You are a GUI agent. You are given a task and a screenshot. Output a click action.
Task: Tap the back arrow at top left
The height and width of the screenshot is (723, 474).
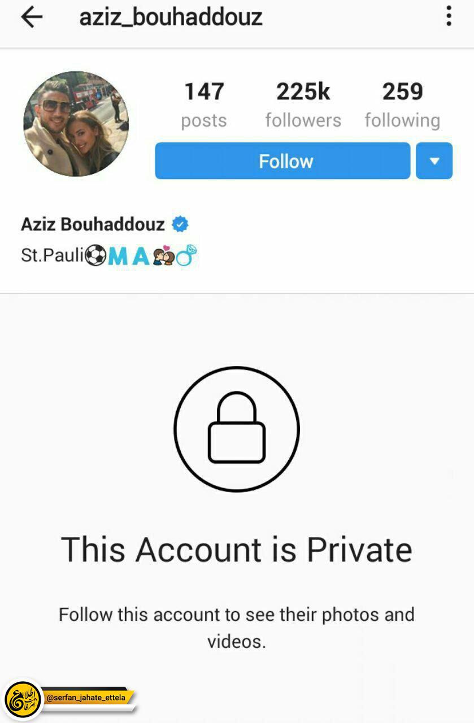point(32,18)
